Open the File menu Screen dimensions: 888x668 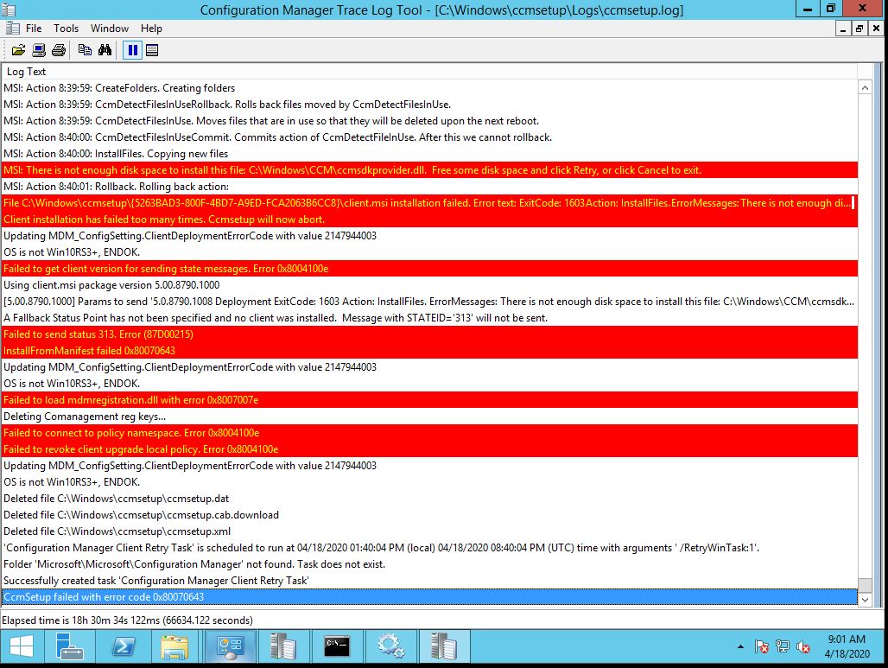click(x=34, y=29)
